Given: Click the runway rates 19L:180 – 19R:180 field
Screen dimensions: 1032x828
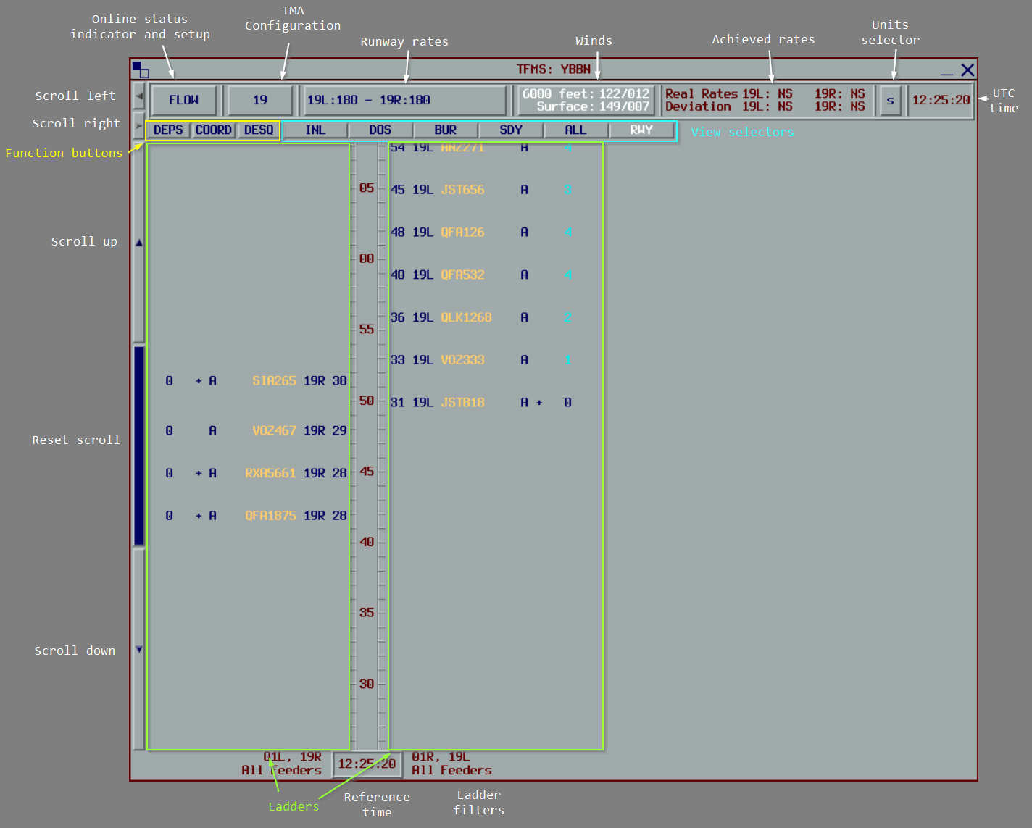Looking at the screenshot, I should 404,100.
